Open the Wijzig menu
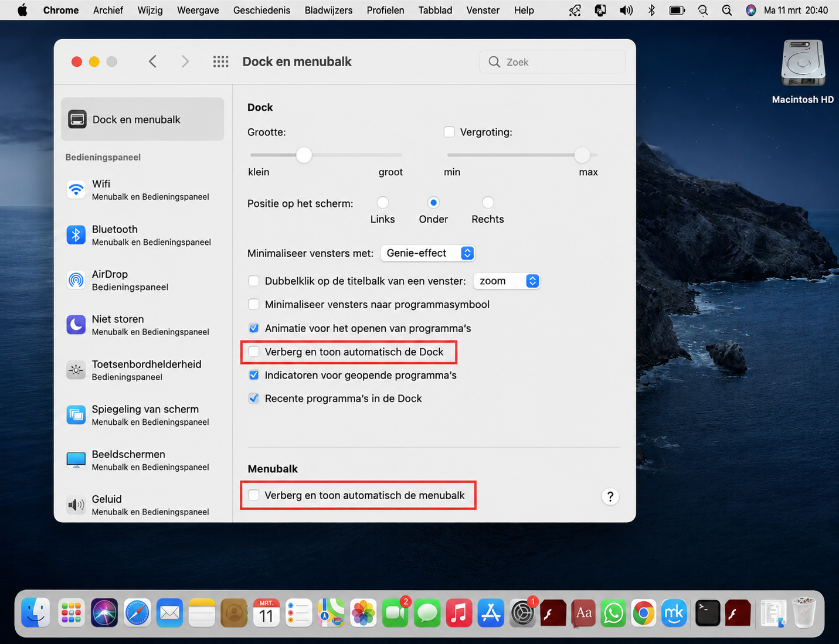839x644 pixels. click(x=150, y=10)
